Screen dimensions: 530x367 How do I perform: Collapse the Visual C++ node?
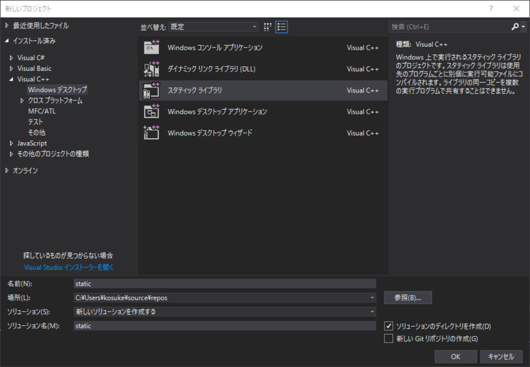click(x=11, y=79)
